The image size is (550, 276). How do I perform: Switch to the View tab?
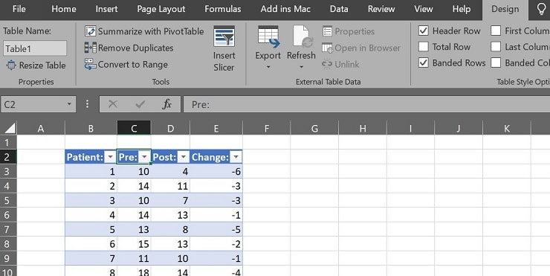point(424,9)
